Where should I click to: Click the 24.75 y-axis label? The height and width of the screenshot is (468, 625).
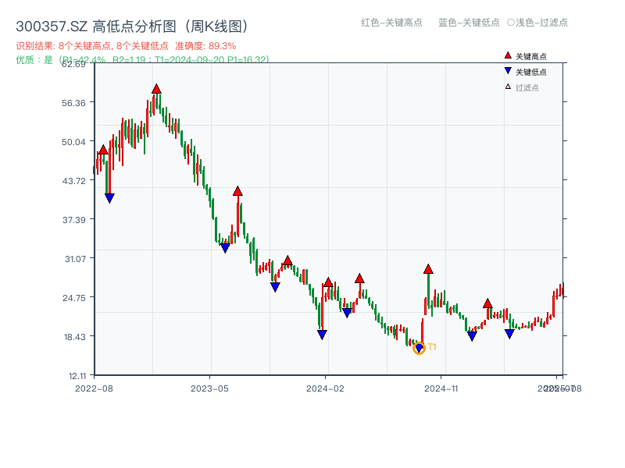[73, 298]
